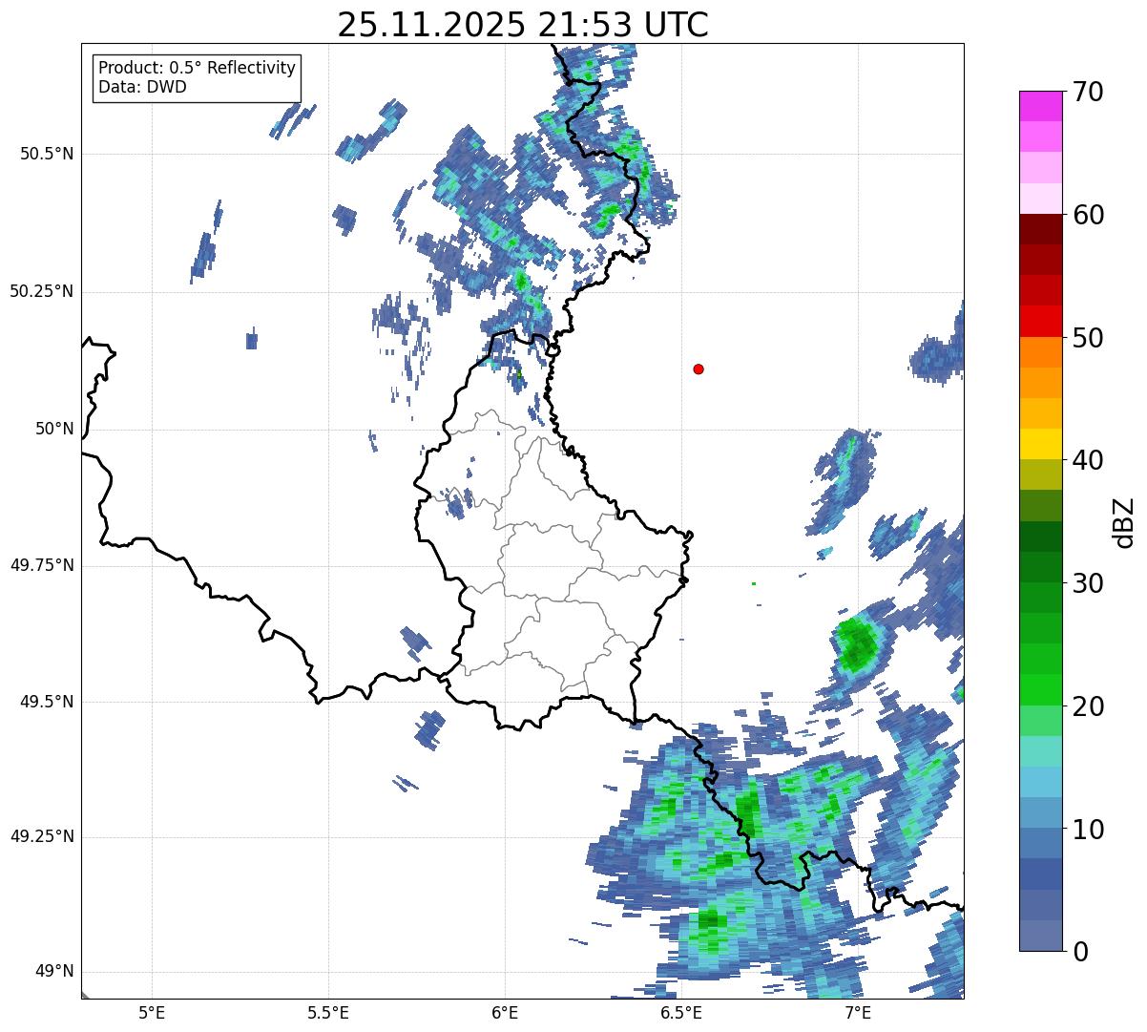
Task: Click the 6.5°E longitude label
Action: pos(681,1013)
